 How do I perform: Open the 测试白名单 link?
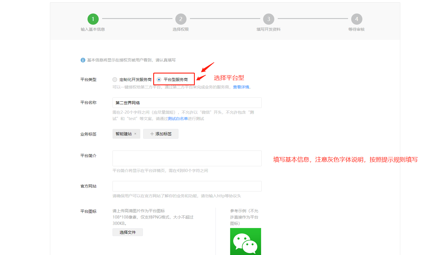pos(178,119)
